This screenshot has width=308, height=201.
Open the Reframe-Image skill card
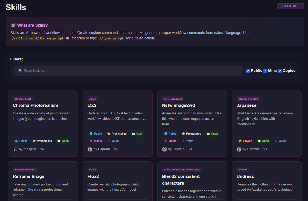28,176
